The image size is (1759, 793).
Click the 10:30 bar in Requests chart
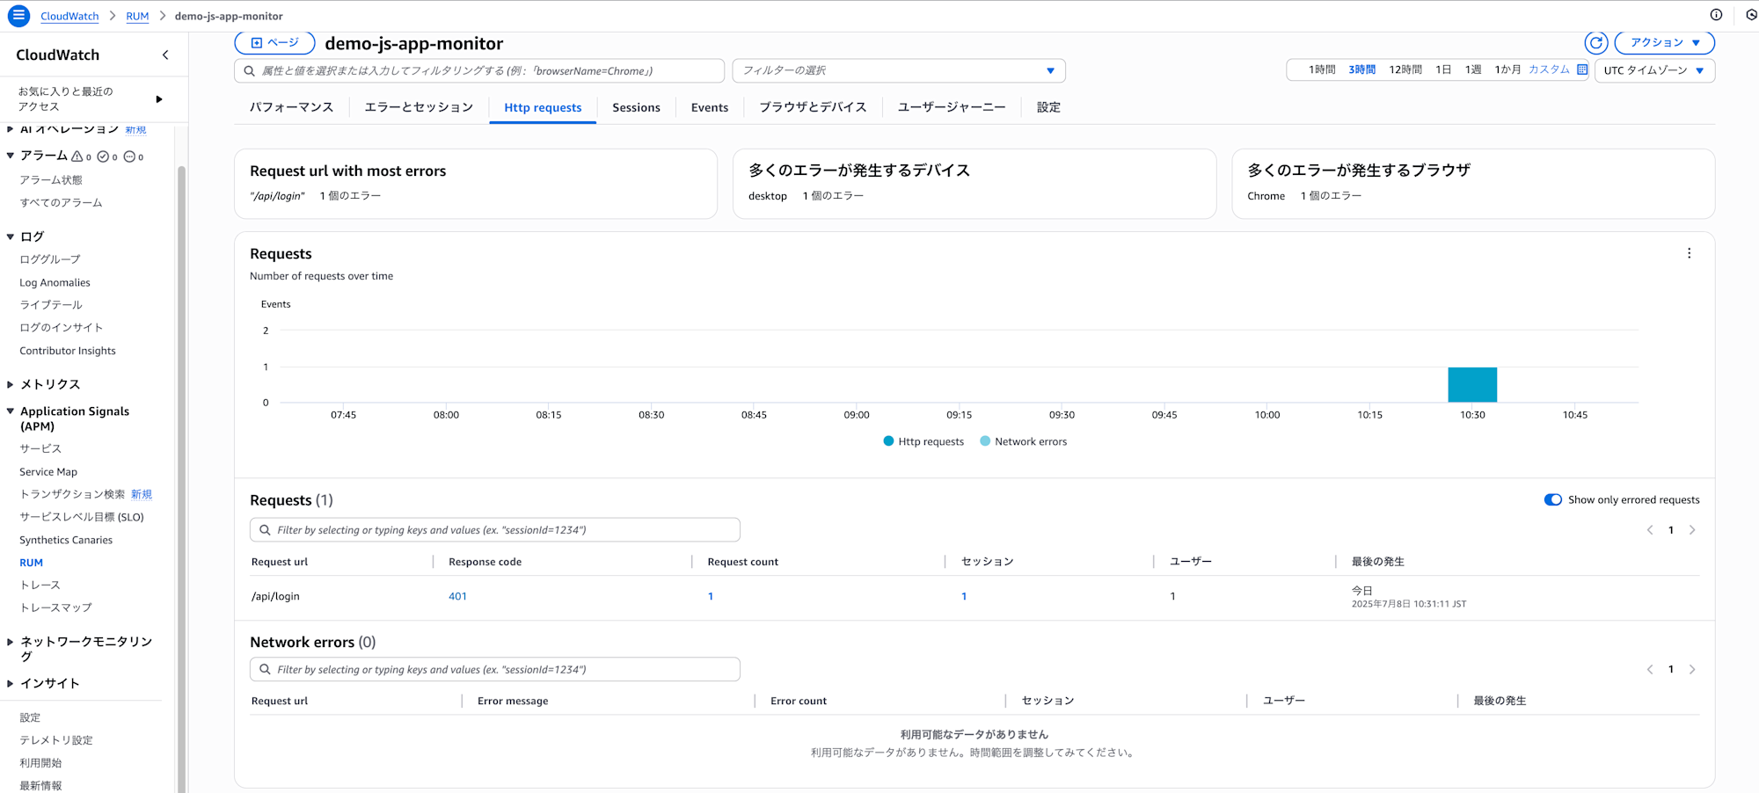tap(1472, 385)
